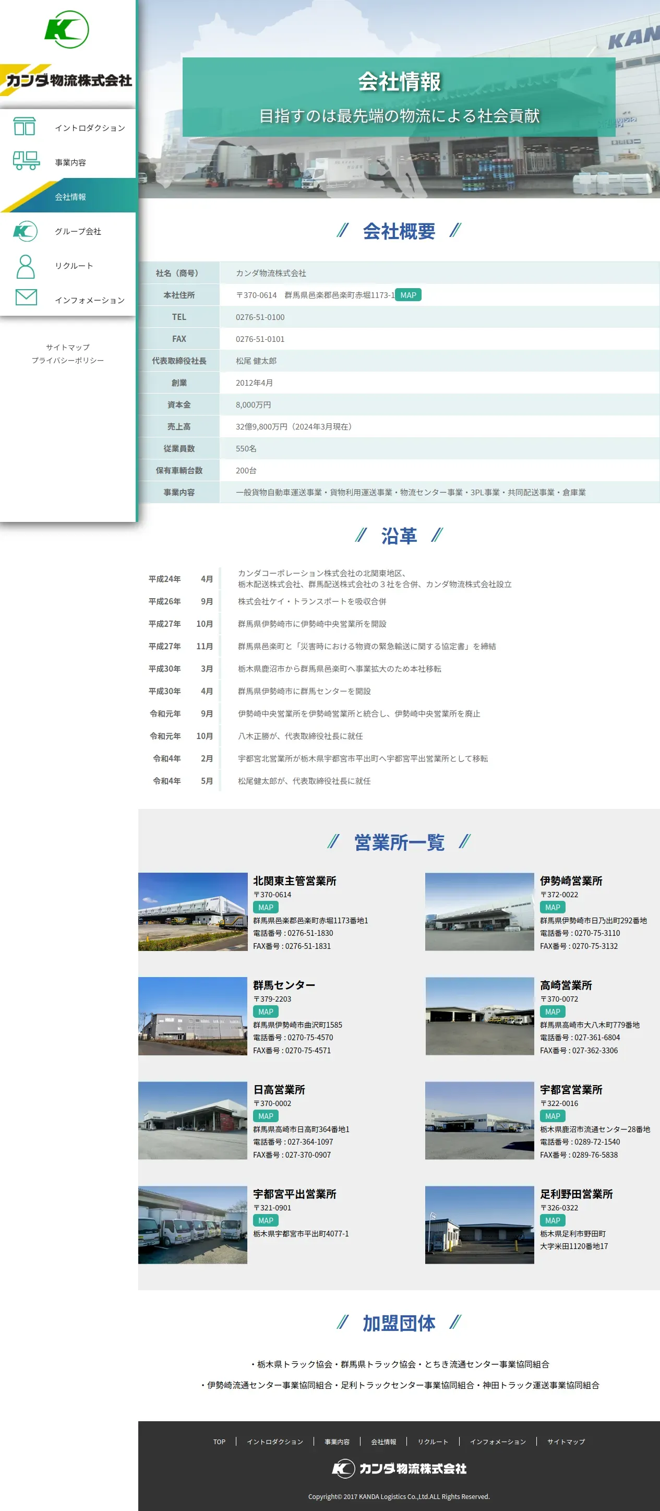The image size is (660, 1511).
Task: Click MAP button for 群馬センター
Action: (266, 1011)
